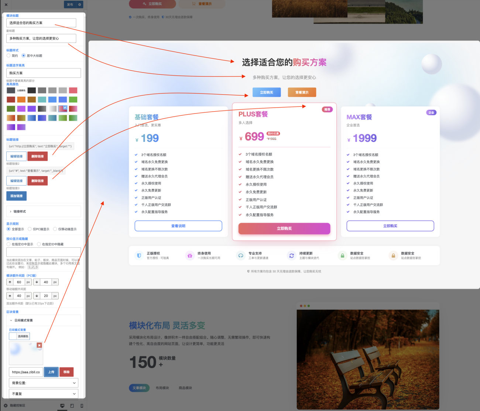Select 居中大标题 title style radio

click(x=24, y=55)
